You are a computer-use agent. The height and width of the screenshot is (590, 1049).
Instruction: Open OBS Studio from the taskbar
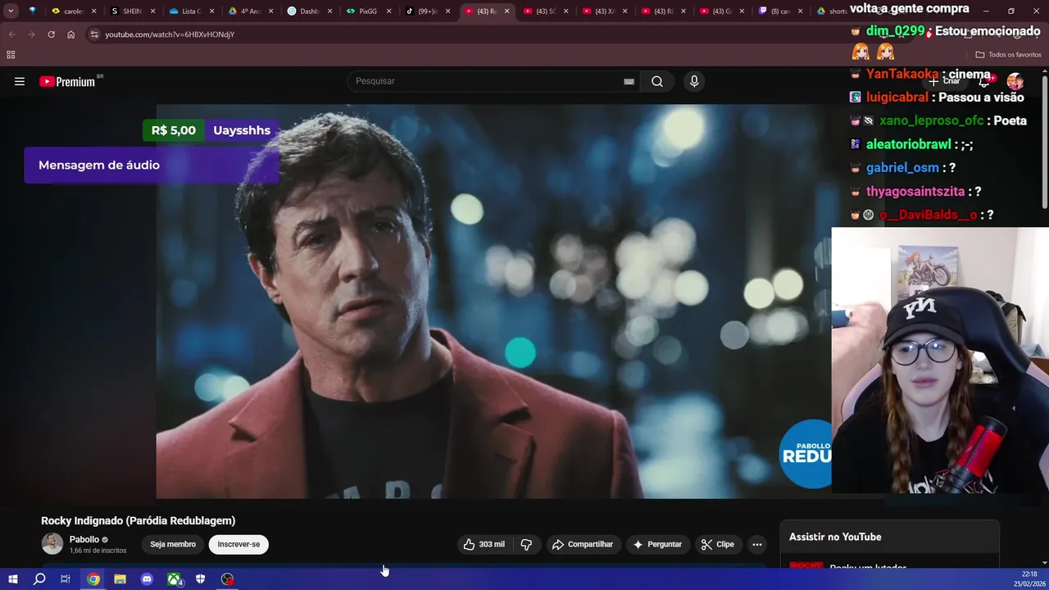click(227, 579)
